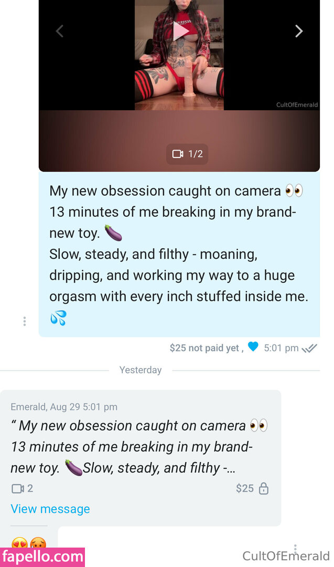The height and width of the screenshot is (567, 334).
Task: Click the 5:01 pm message timestamp
Action: pos(281,348)
